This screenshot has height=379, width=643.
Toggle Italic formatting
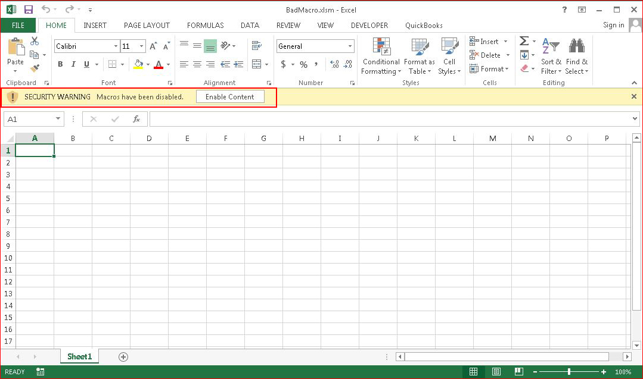coord(73,64)
